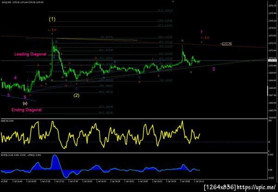The image size is (278, 192).
Task: Select magenta wave label "4" at left
Action: tap(15, 78)
